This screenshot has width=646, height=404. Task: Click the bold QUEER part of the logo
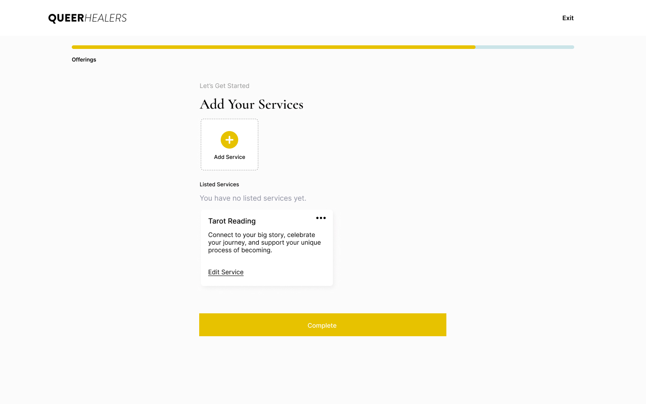66,18
